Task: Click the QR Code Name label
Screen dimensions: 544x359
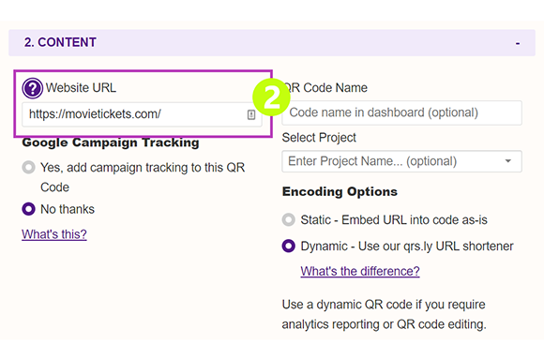Action: (325, 88)
